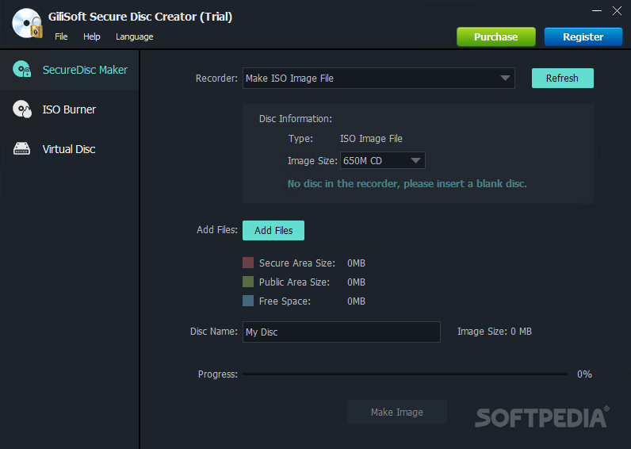The height and width of the screenshot is (449, 631).
Task: Click the Add Files button
Action: (273, 230)
